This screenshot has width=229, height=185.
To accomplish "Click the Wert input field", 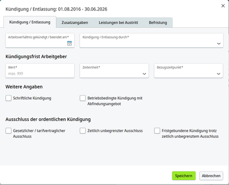I will click(x=40, y=71).
